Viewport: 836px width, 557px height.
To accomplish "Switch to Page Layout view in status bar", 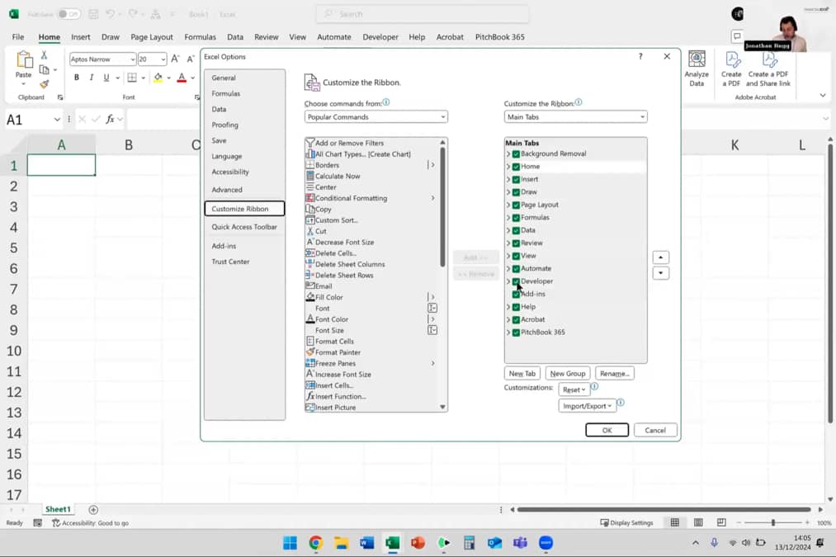I will pos(698,522).
